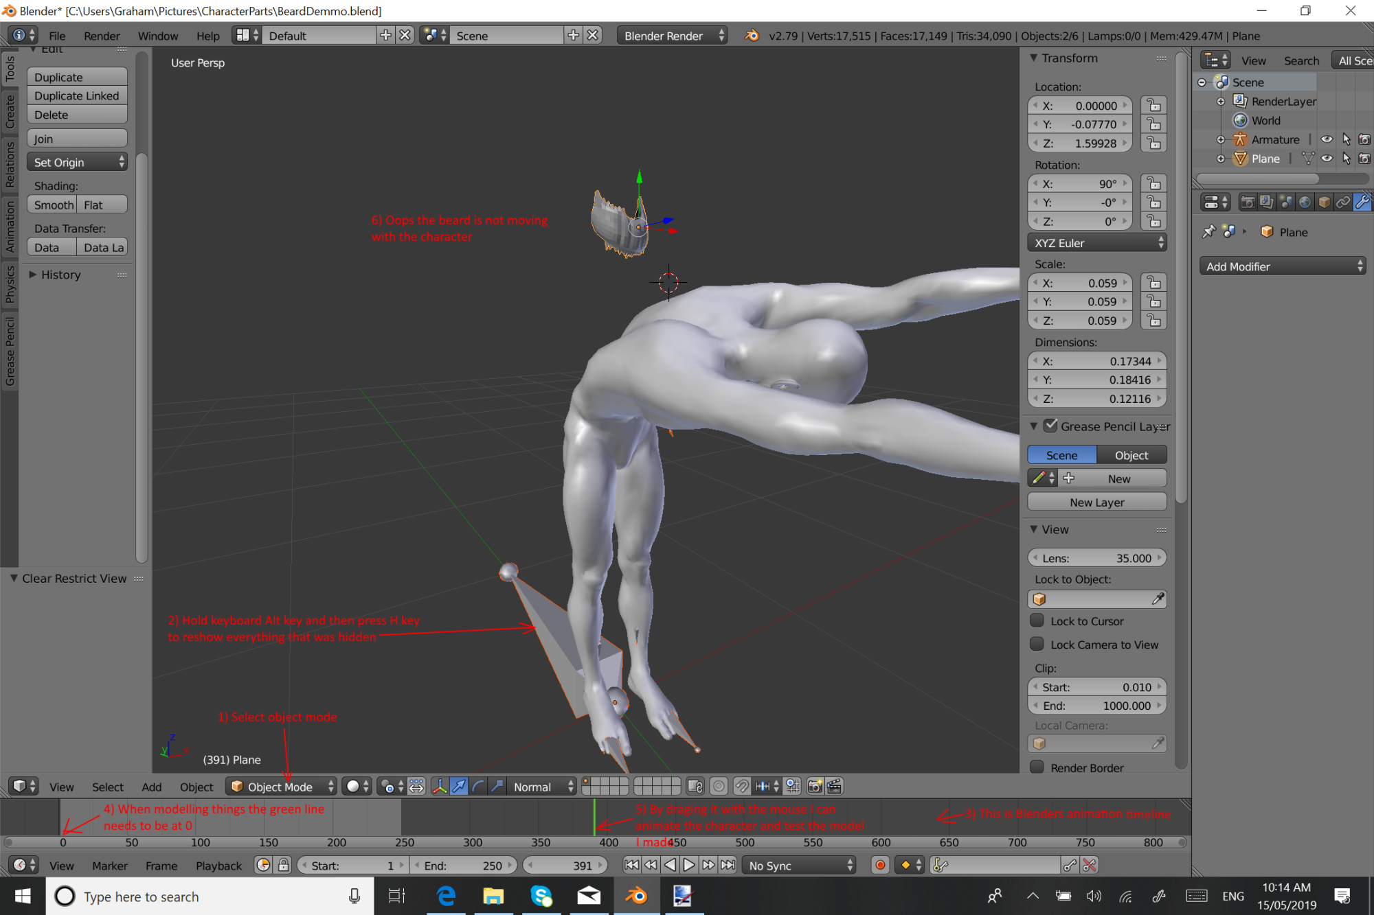The height and width of the screenshot is (915, 1374).
Task: Switch Grease Pencil source to Object
Action: pyautogui.click(x=1131, y=455)
